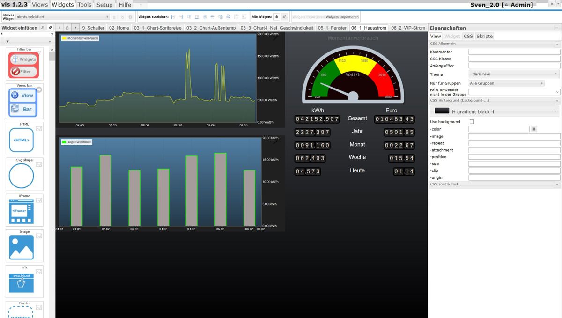Click the lock all widgets icon
Image resolution: width=562 pixels, height=318 pixels.
(x=276, y=17)
